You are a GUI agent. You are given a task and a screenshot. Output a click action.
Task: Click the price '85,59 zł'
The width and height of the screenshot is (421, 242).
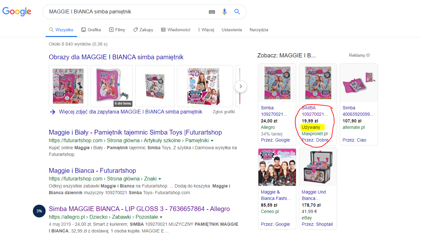click(269, 205)
